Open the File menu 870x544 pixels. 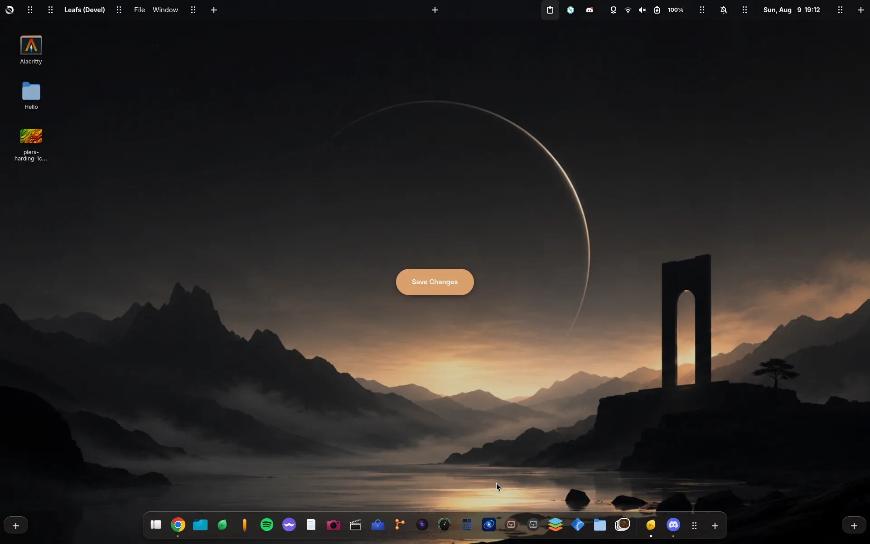coord(140,10)
